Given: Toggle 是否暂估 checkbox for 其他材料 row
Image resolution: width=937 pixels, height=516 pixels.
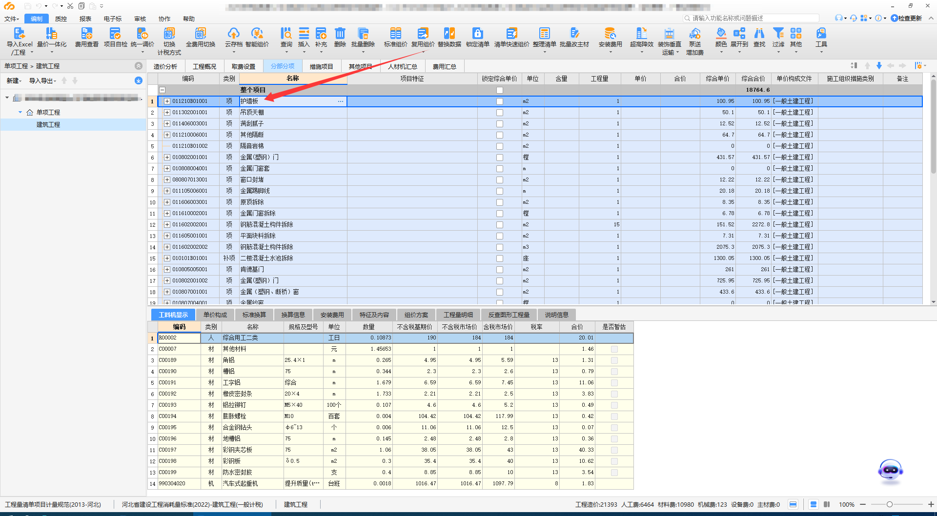Looking at the screenshot, I should pos(614,349).
